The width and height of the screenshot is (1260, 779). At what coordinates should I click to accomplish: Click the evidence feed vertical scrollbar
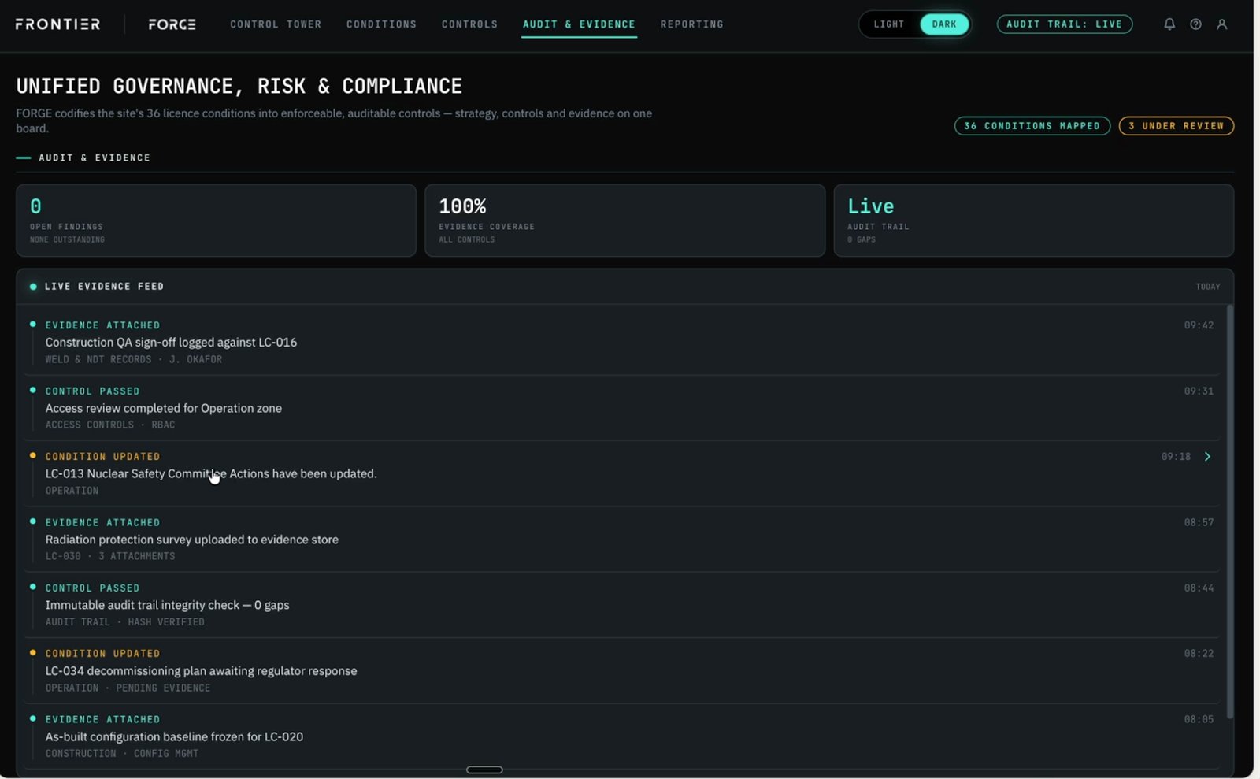[1229, 512]
